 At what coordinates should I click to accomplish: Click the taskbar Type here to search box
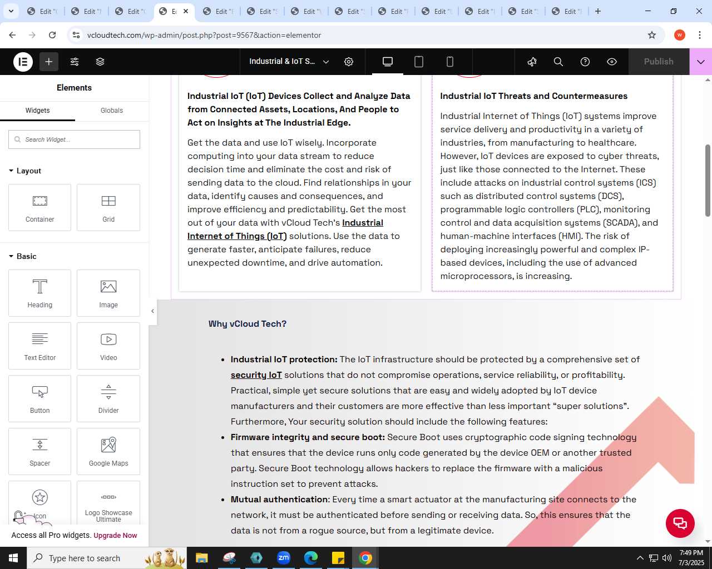click(106, 558)
